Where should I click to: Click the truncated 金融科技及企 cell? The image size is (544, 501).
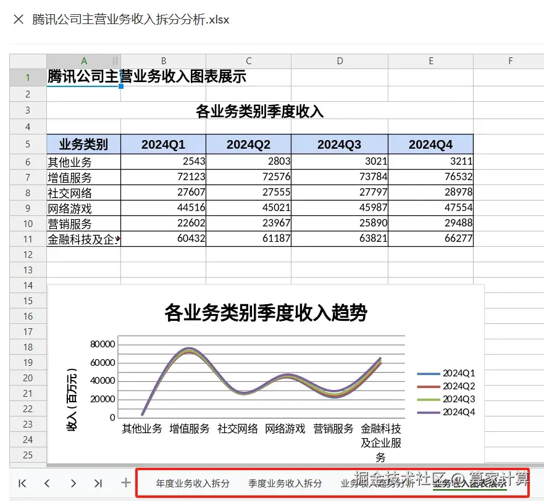pyautogui.click(x=83, y=239)
